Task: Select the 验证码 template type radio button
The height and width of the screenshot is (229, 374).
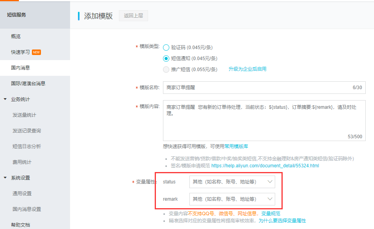Action: click(166, 48)
